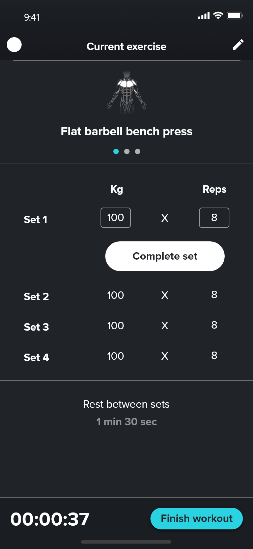Screen dimensions: 253x549
Task: Tap the muscle anatomy figure illustration
Action: pyautogui.click(x=126, y=92)
